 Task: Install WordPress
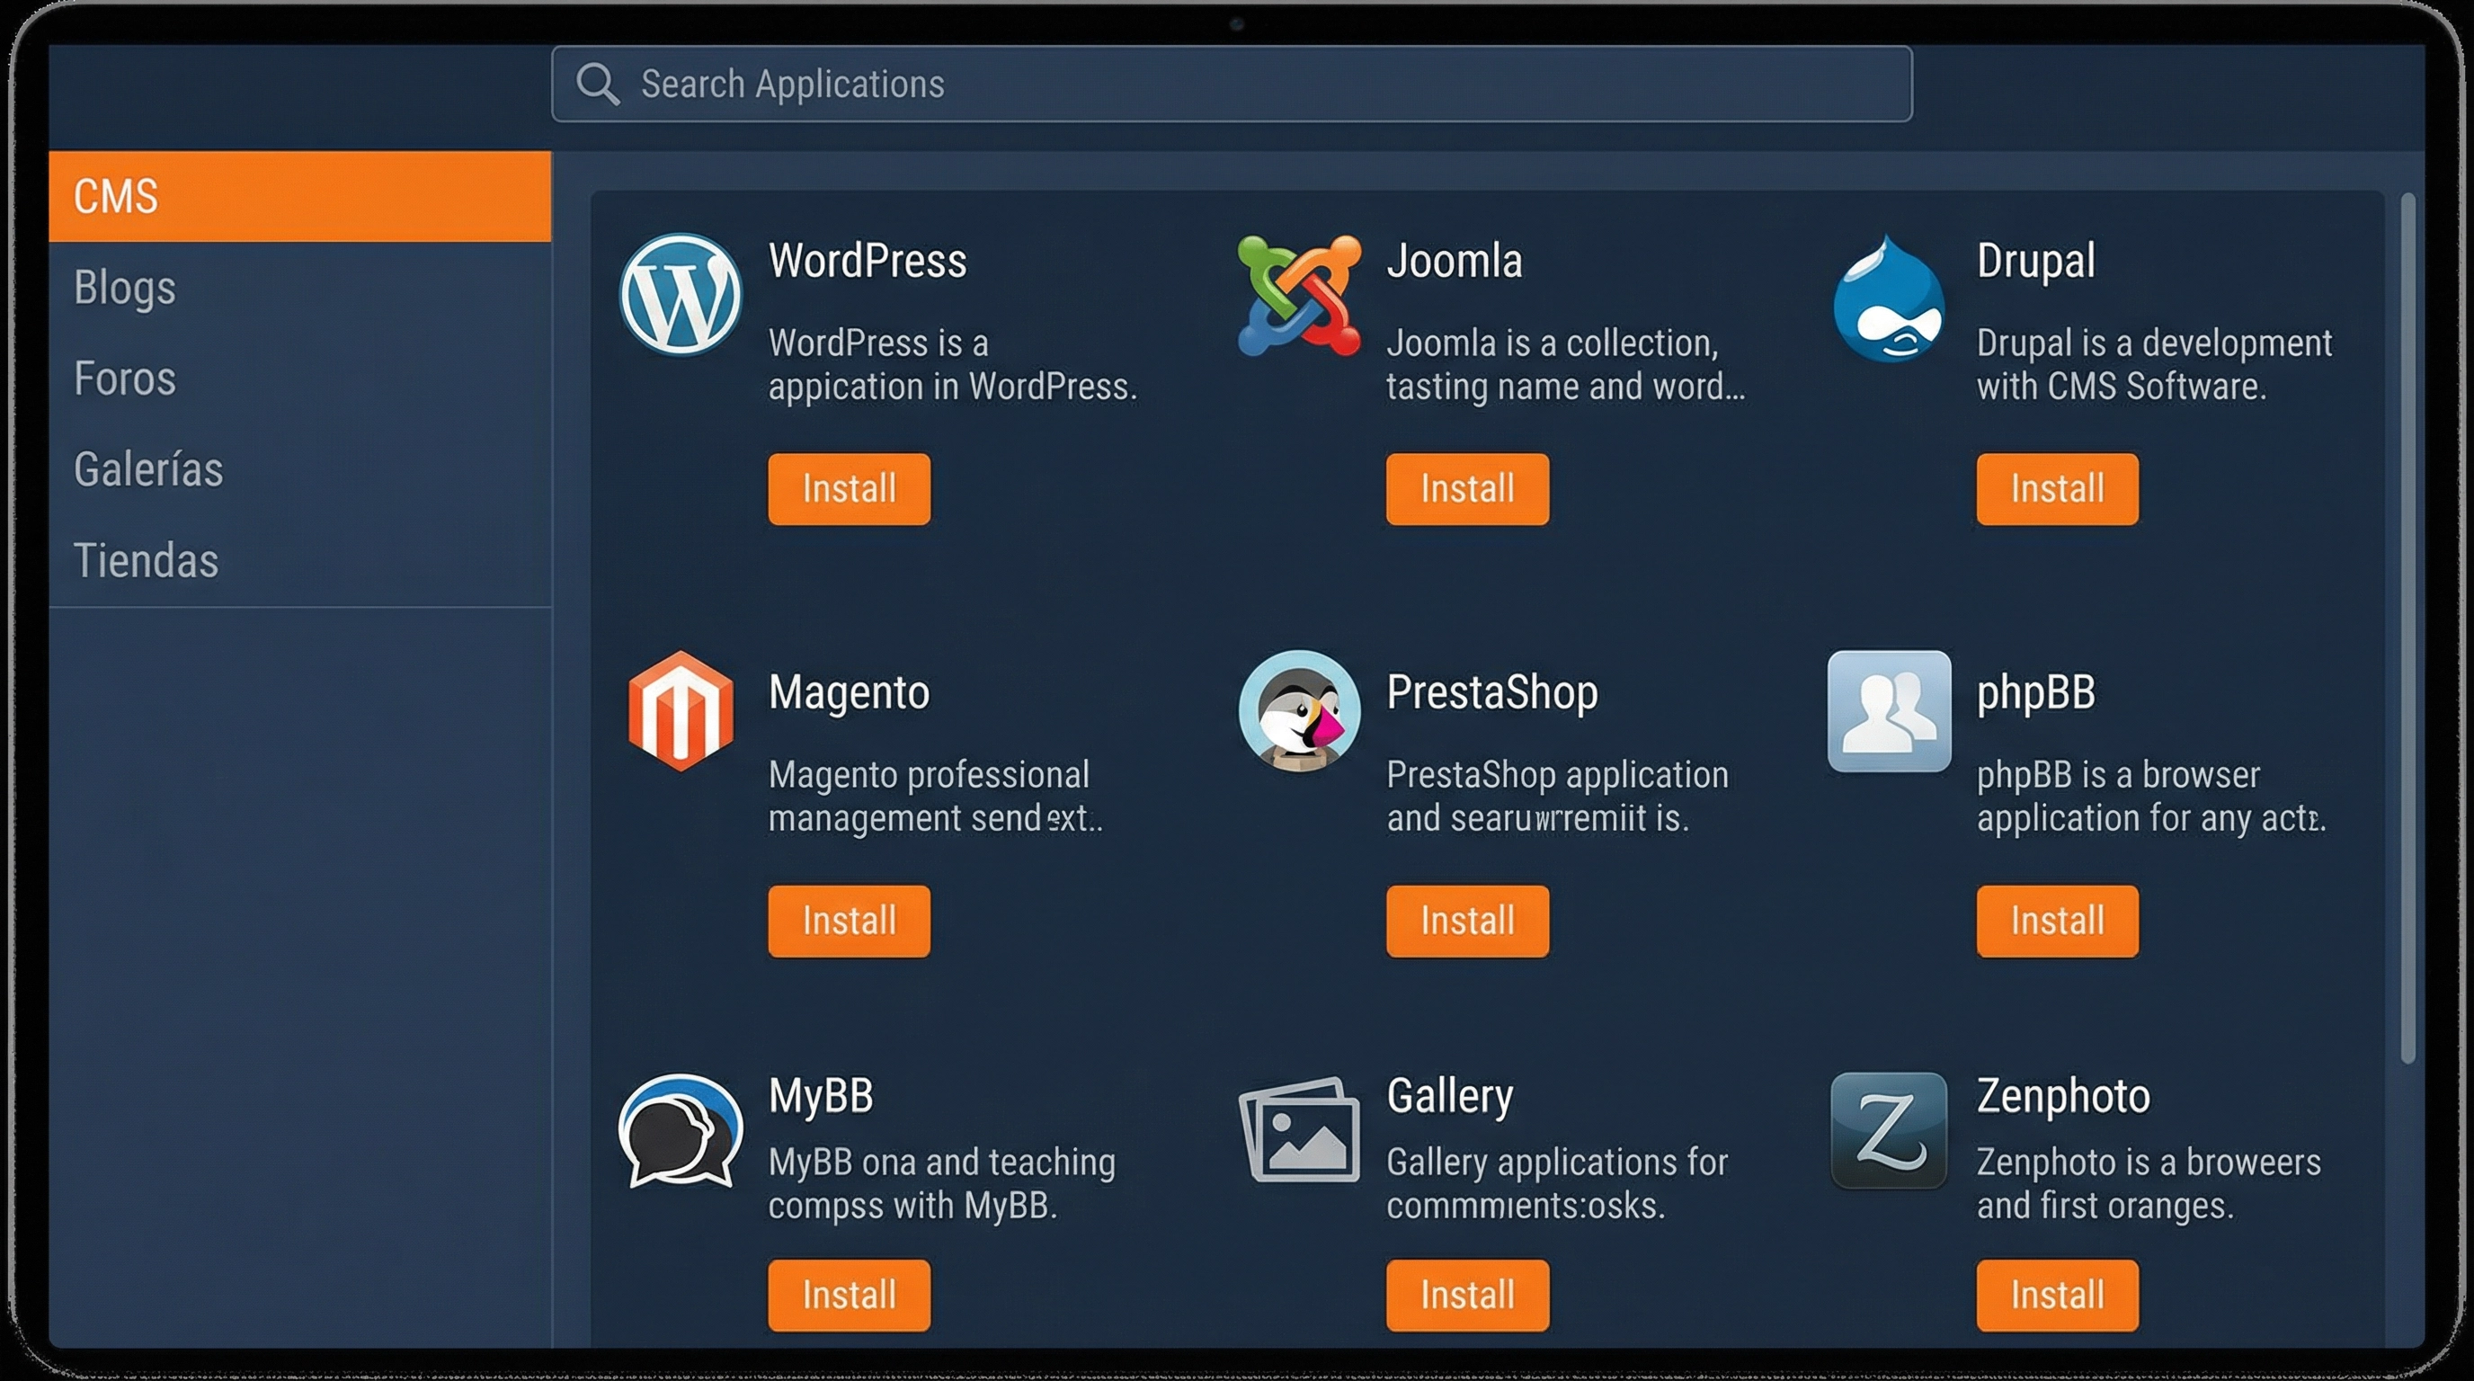[849, 489]
